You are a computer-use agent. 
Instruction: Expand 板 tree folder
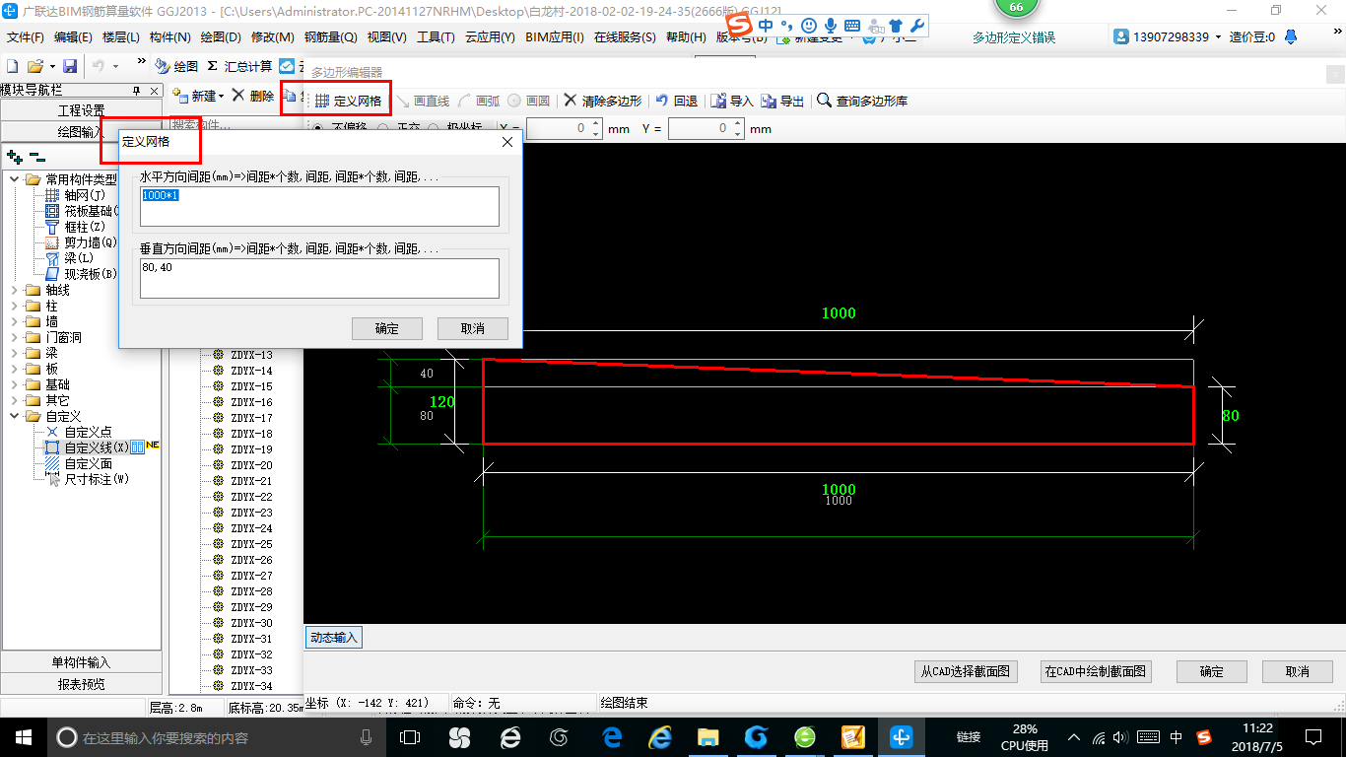[15, 369]
